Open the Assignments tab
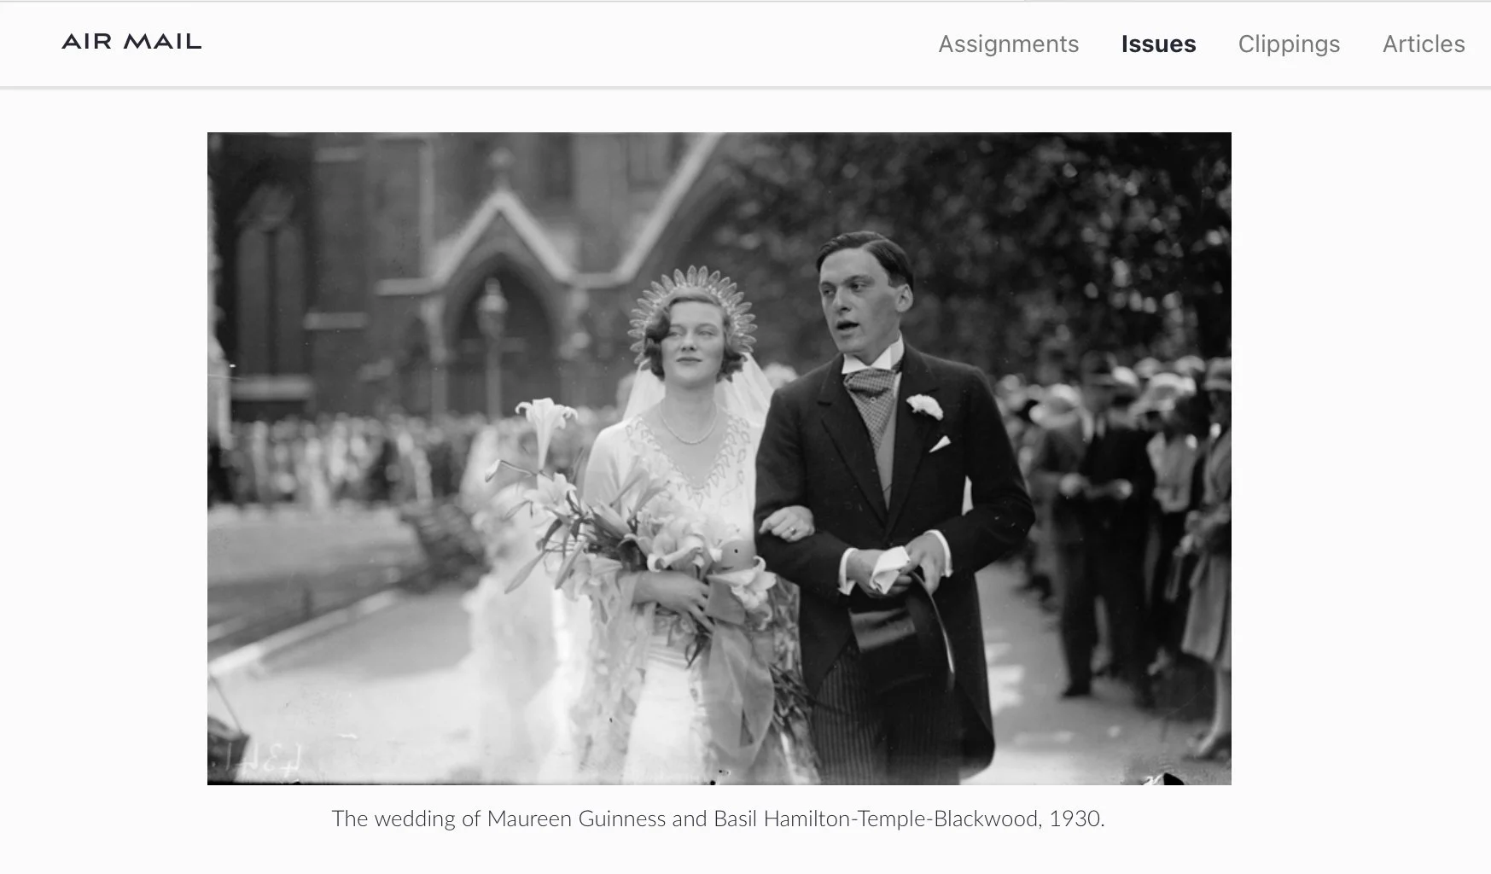The image size is (1491, 874). click(1008, 44)
